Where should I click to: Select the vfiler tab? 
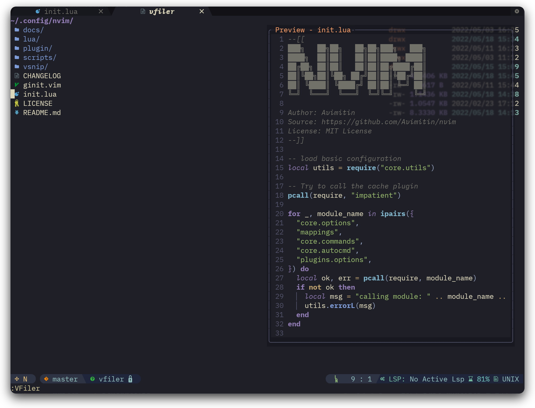(x=161, y=12)
